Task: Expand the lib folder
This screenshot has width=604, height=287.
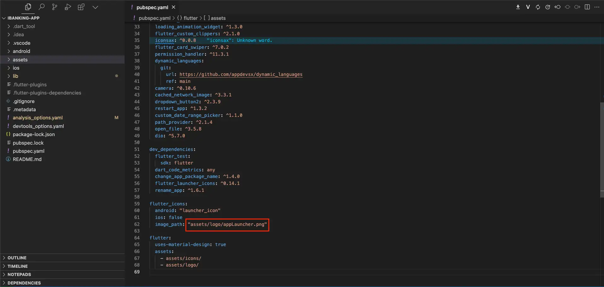Action: coord(16,76)
